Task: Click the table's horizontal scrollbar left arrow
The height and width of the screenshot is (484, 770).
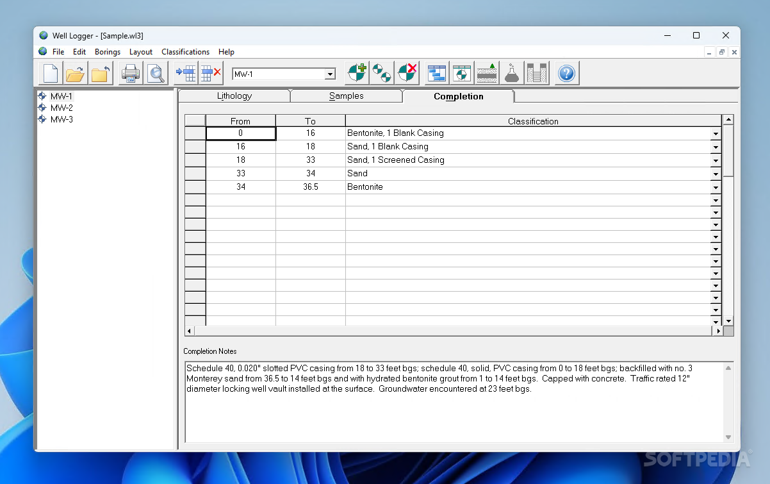Action: [x=190, y=331]
